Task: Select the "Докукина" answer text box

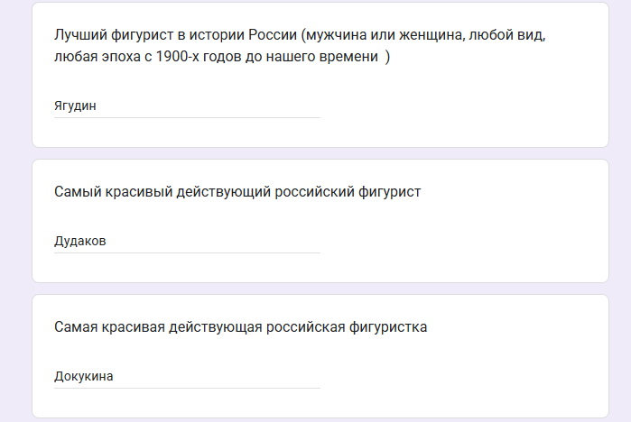Action: [186, 376]
